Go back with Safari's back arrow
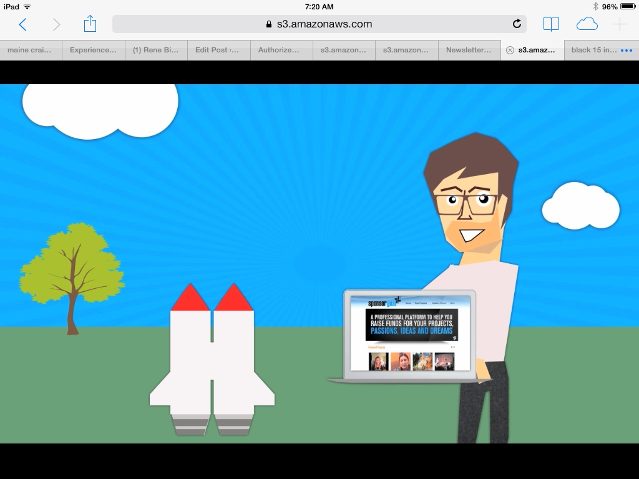This screenshot has width=639, height=479. (x=23, y=24)
